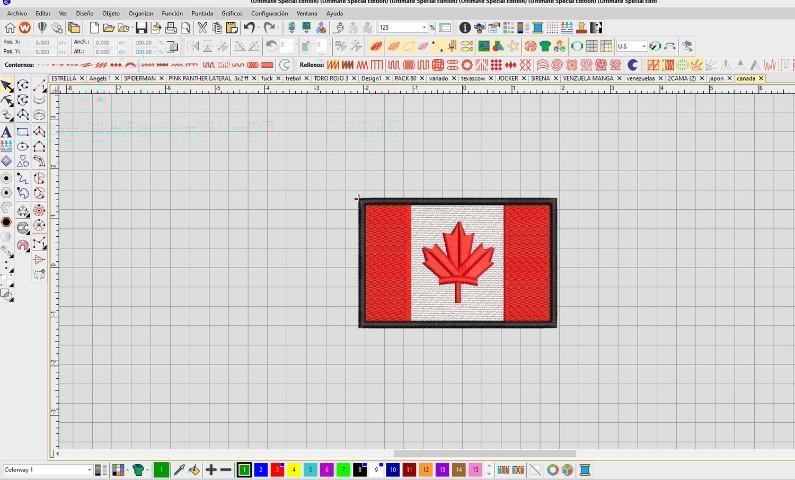This screenshot has height=480, width=795.
Task: Toggle TrueView display
Action: tap(376, 46)
